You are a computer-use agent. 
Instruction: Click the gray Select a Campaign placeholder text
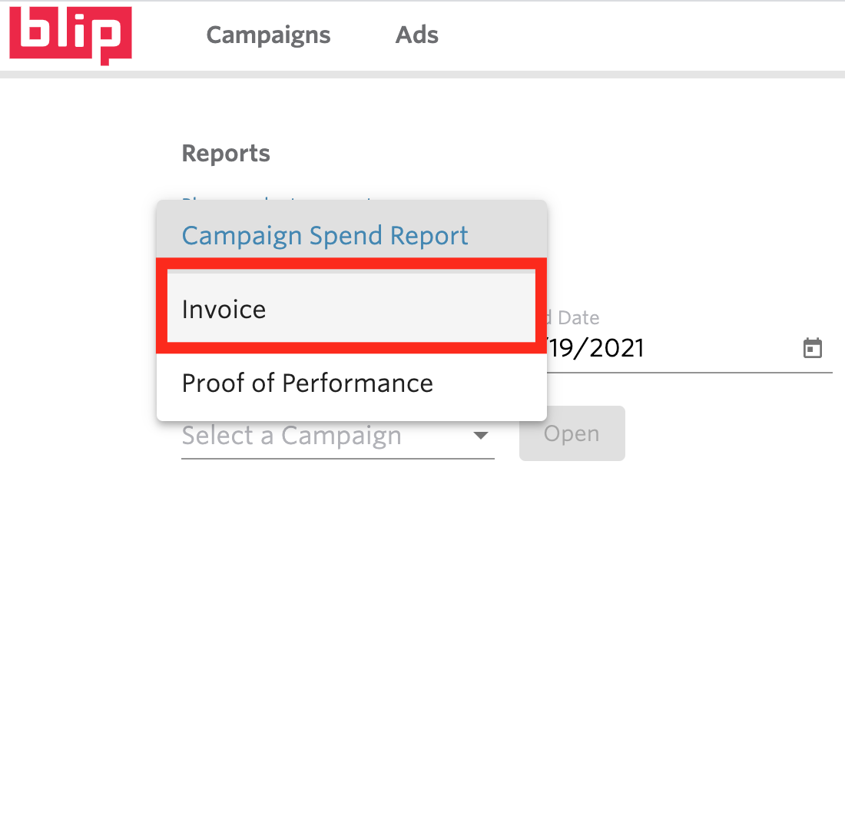click(x=292, y=436)
